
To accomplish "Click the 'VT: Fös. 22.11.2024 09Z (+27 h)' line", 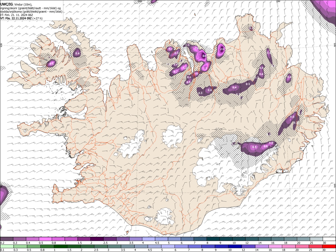I will tap(21, 18).
